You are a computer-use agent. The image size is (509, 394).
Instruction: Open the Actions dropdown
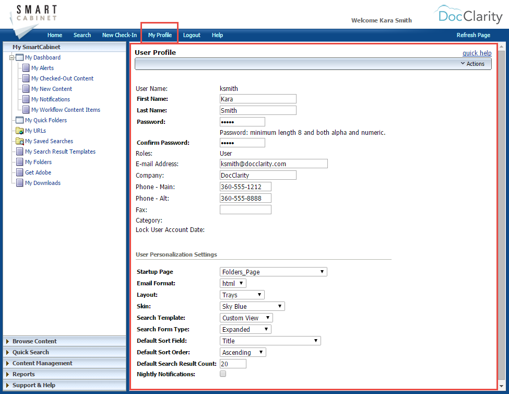[472, 63]
